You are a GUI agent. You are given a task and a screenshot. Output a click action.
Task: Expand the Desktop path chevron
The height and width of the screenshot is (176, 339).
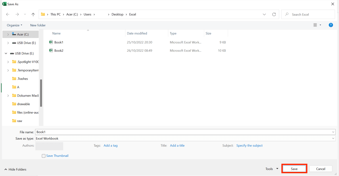[x=126, y=15]
